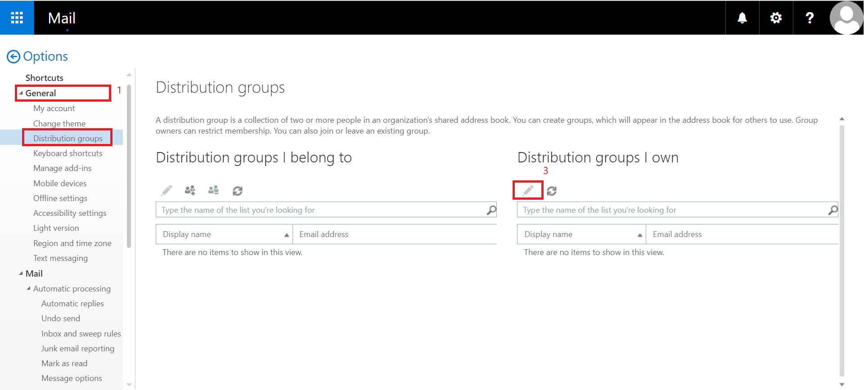This screenshot has width=864, height=390.
Task: Open the app launcher grid
Action: pyautogui.click(x=17, y=18)
